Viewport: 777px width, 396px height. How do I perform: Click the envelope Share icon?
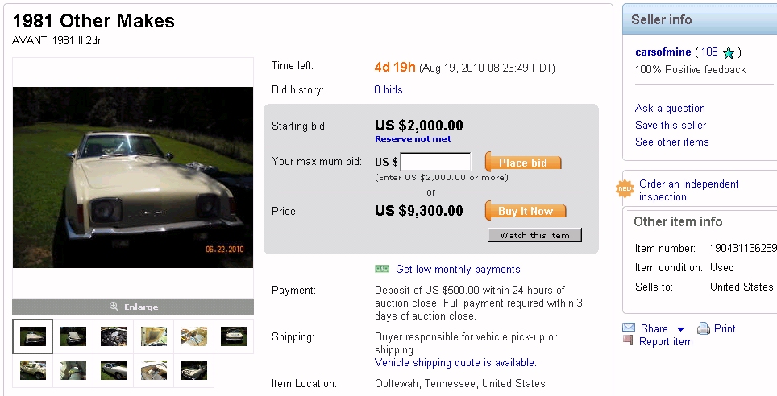[x=629, y=328]
